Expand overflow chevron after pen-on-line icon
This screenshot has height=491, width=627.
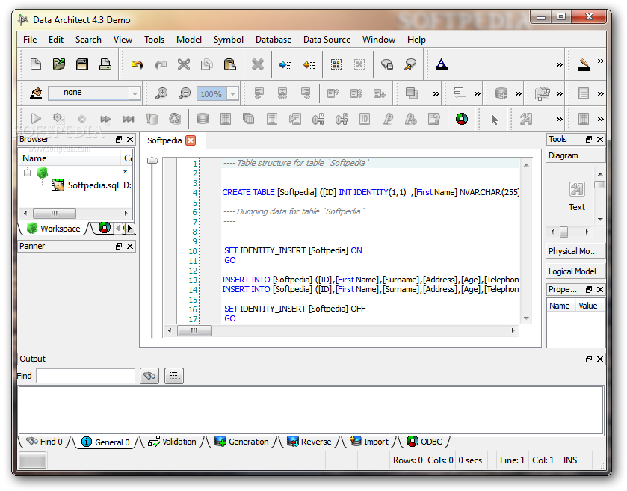pos(601,61)
